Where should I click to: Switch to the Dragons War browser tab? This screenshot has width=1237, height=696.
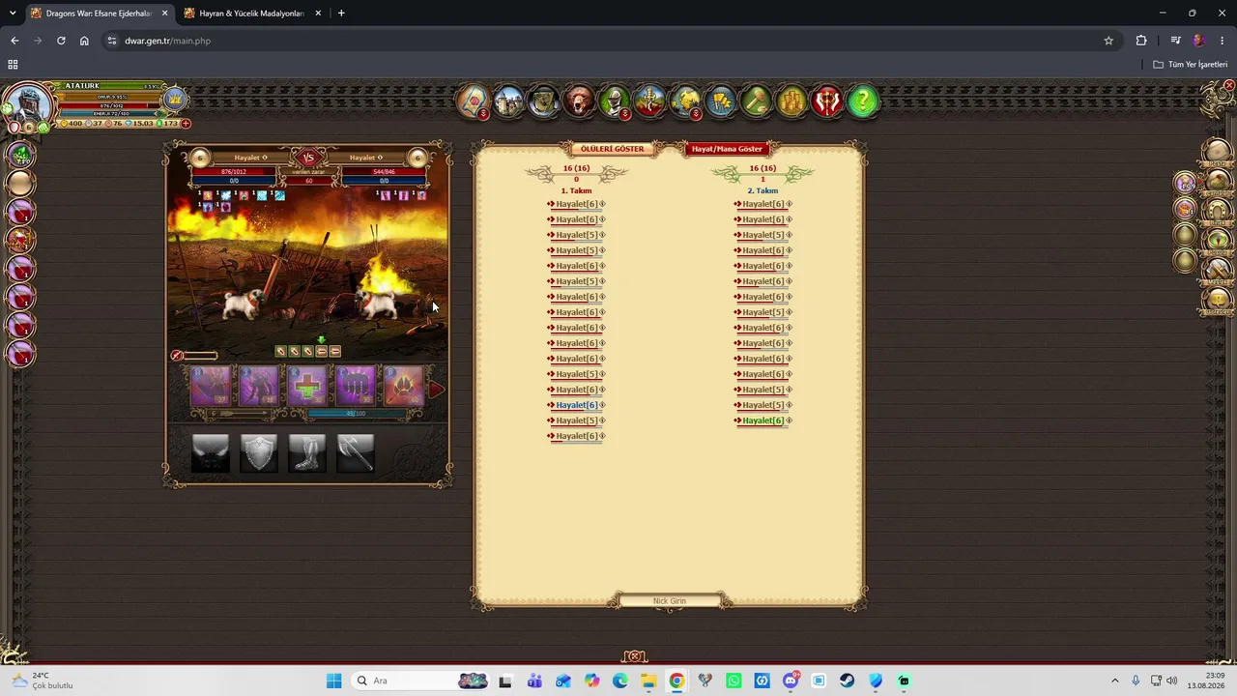click(x=100, y=14)
